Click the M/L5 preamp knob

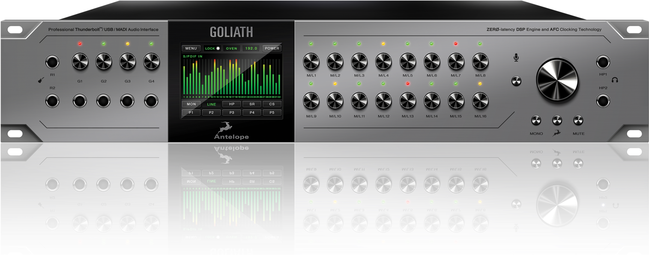click(408, 62)
